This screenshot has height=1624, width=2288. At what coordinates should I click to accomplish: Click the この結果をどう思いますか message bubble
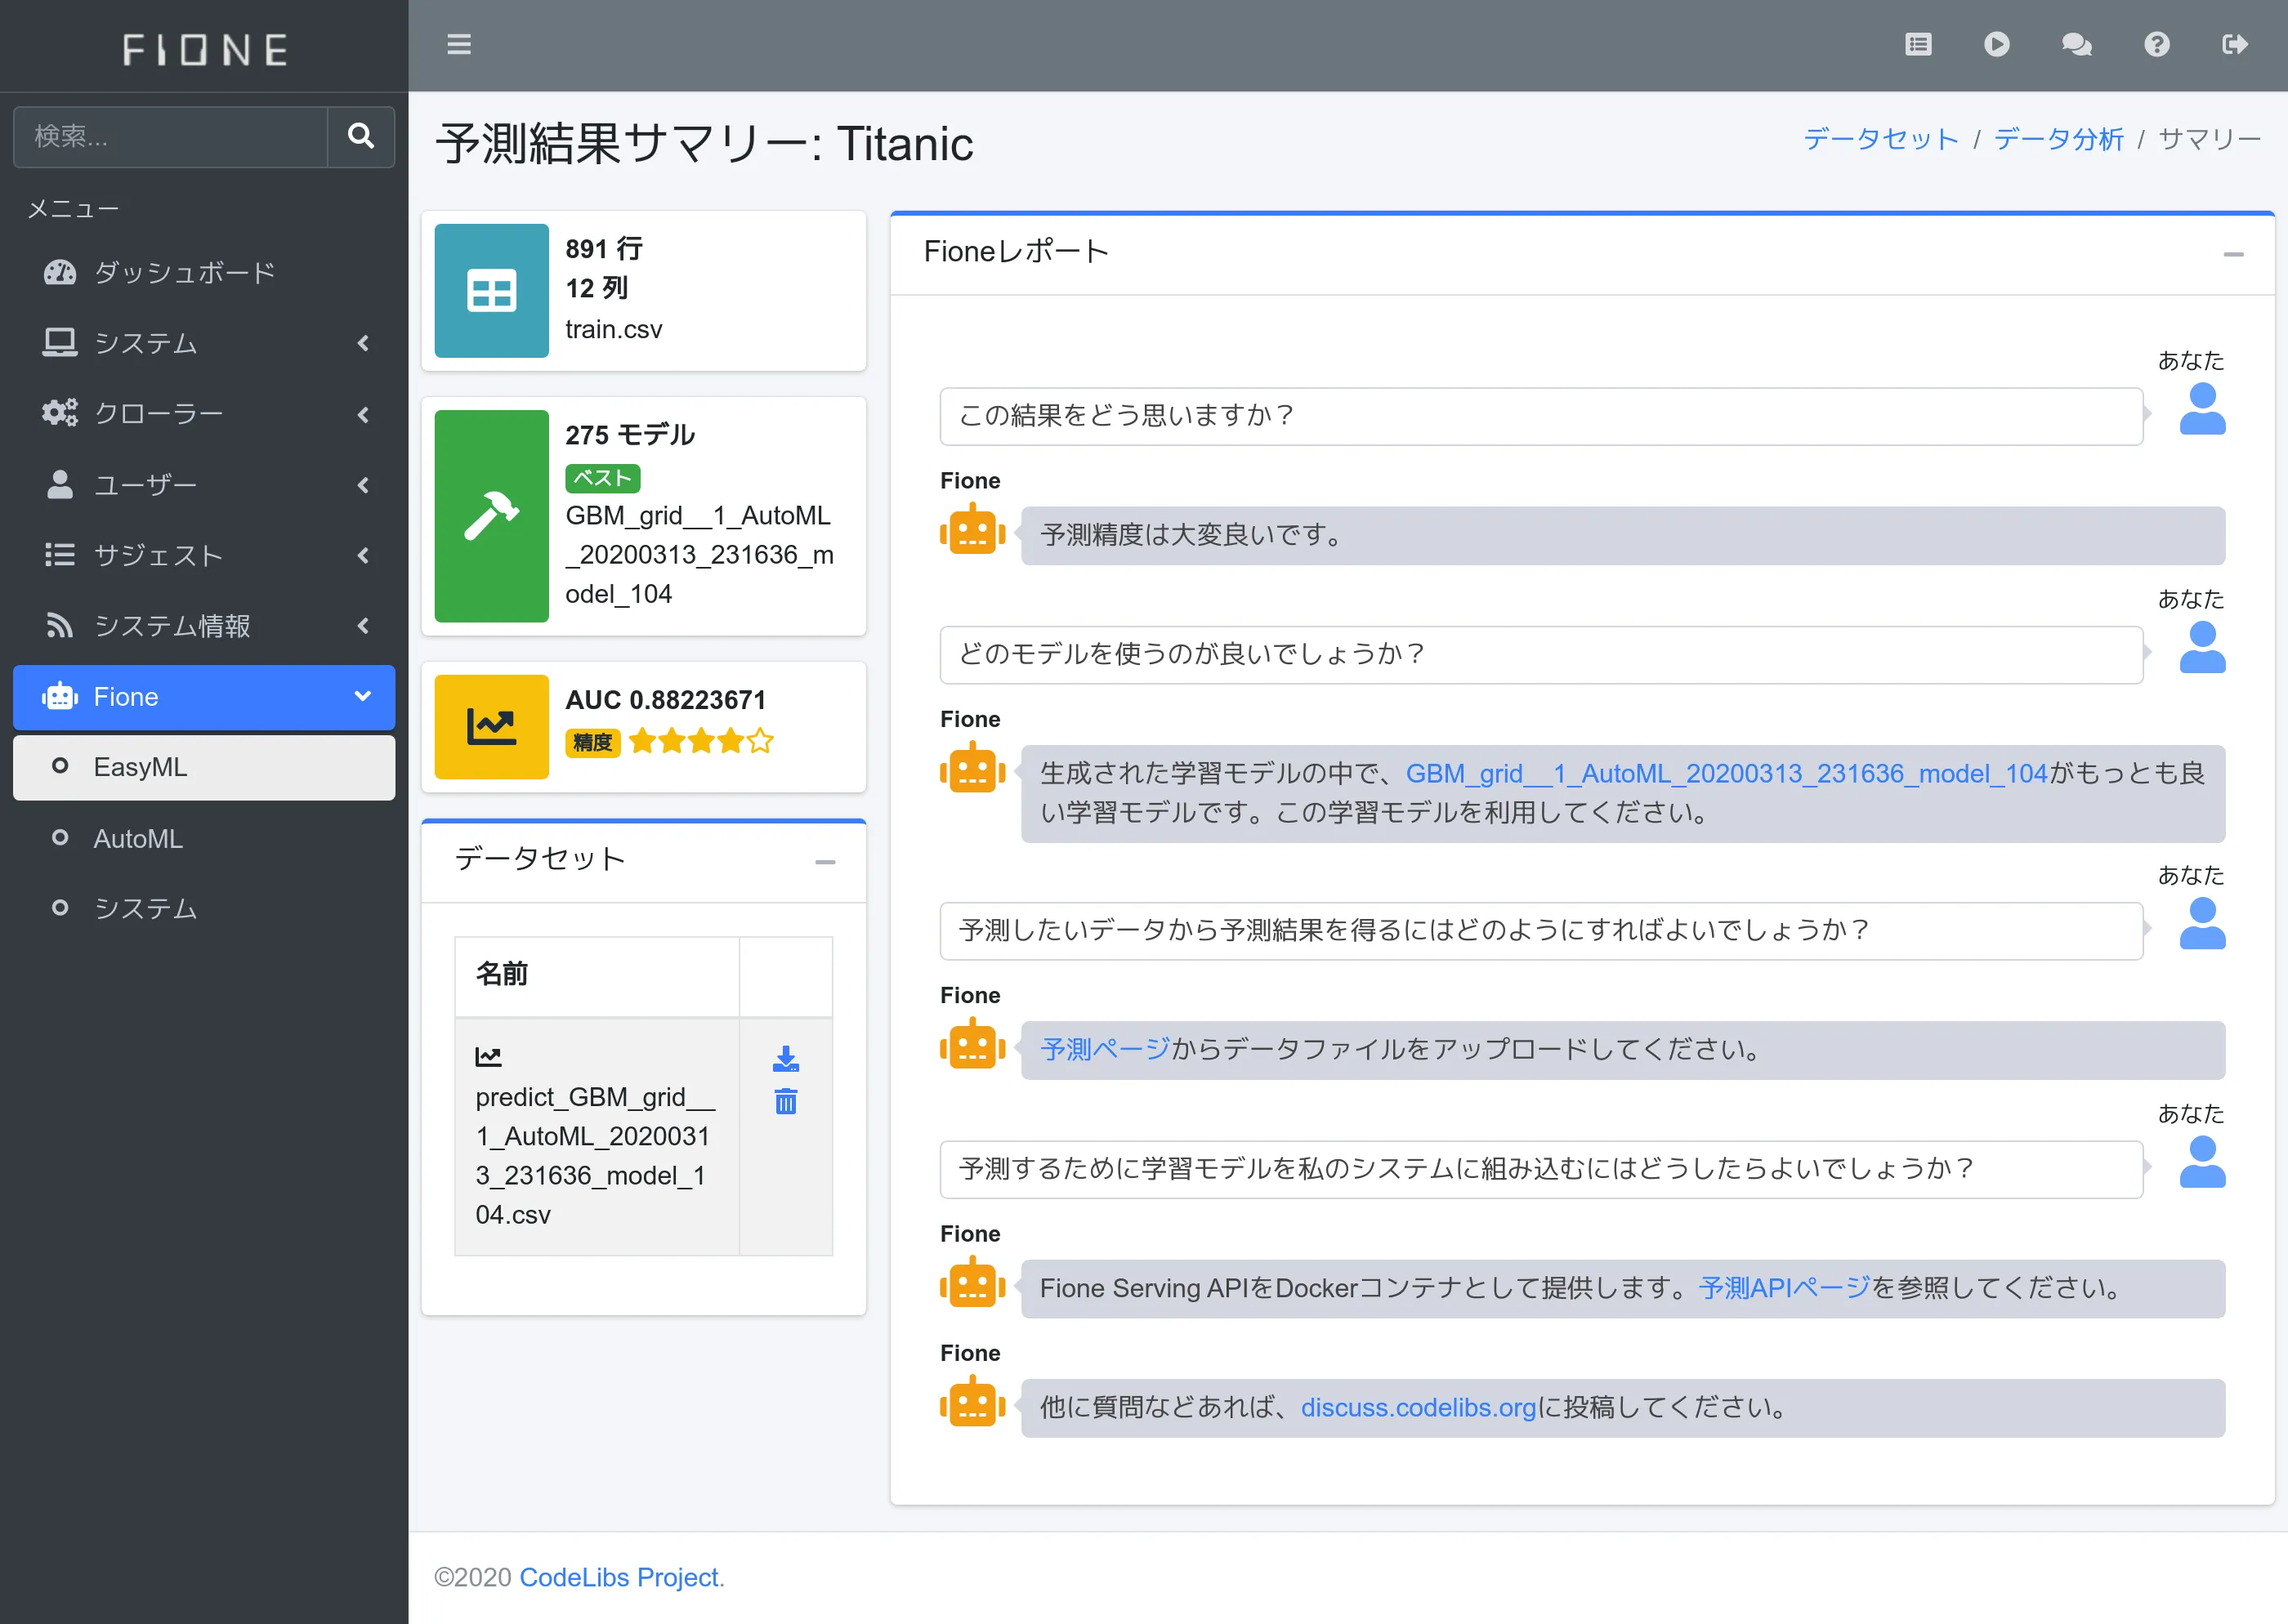[x=1541, y=416]
